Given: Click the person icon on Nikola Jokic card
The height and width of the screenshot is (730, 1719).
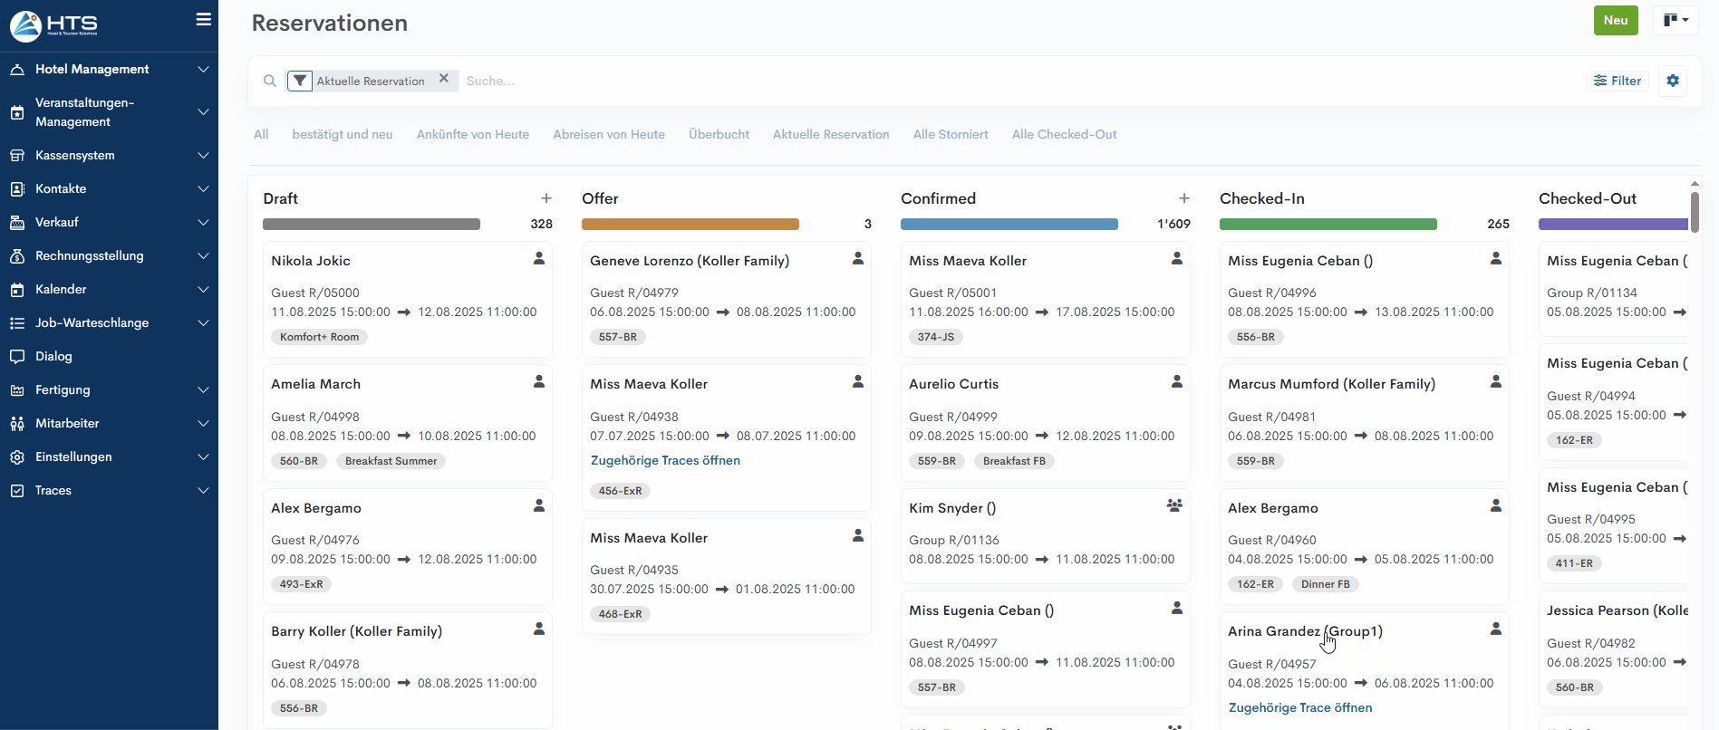Looking at the screenshot, I should point(539,259).
